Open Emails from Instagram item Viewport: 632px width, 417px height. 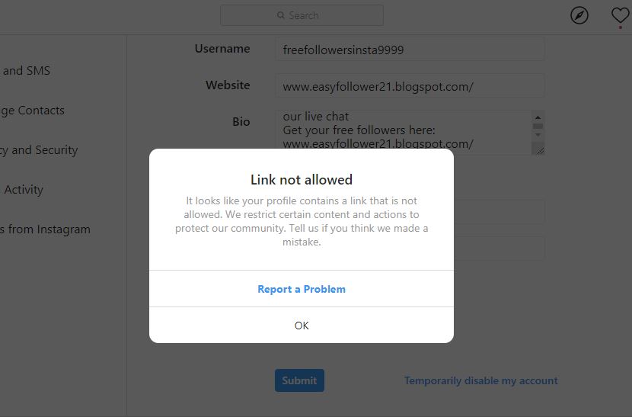[45, 229]
